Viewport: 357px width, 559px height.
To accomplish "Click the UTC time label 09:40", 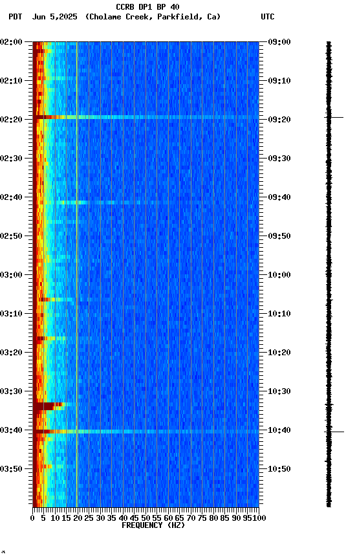I will coord(279,197).
